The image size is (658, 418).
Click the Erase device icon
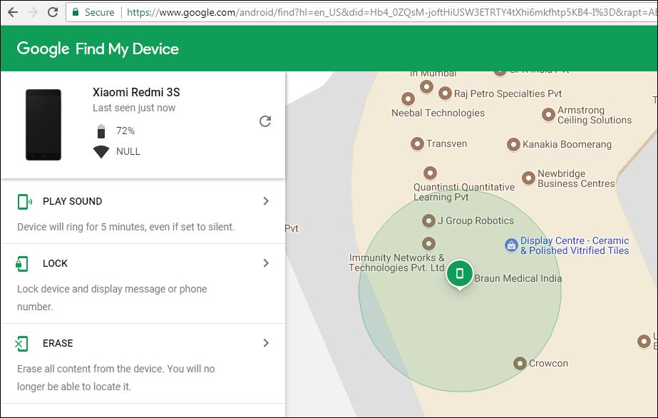[x=21, y=343]
